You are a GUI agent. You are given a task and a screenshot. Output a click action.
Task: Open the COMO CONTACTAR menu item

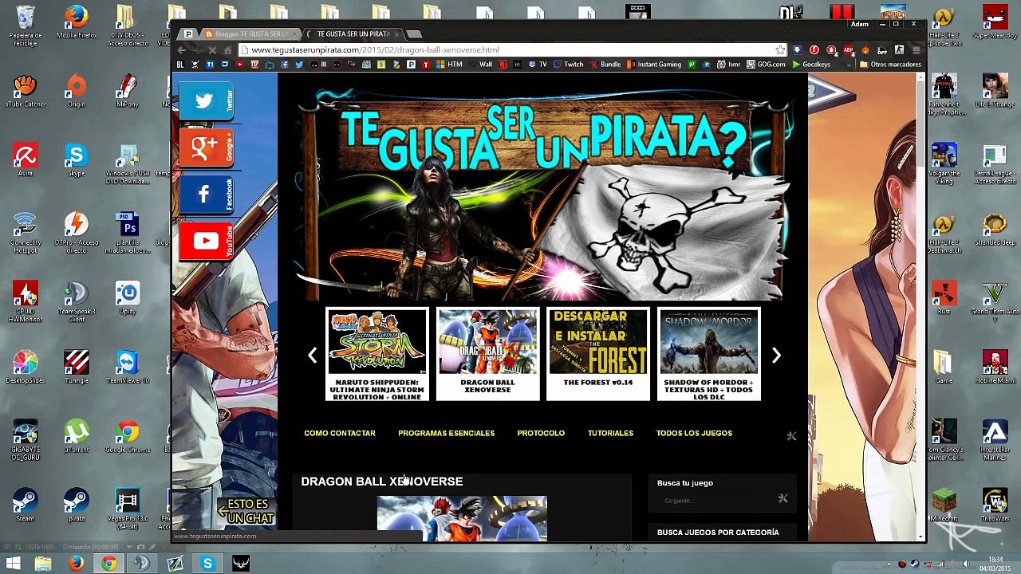point(340,433)
